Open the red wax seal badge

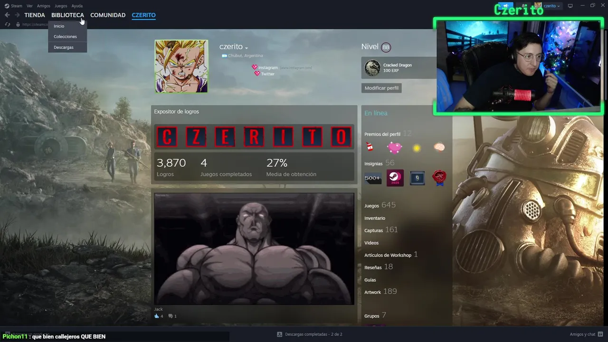coord(439,178)
